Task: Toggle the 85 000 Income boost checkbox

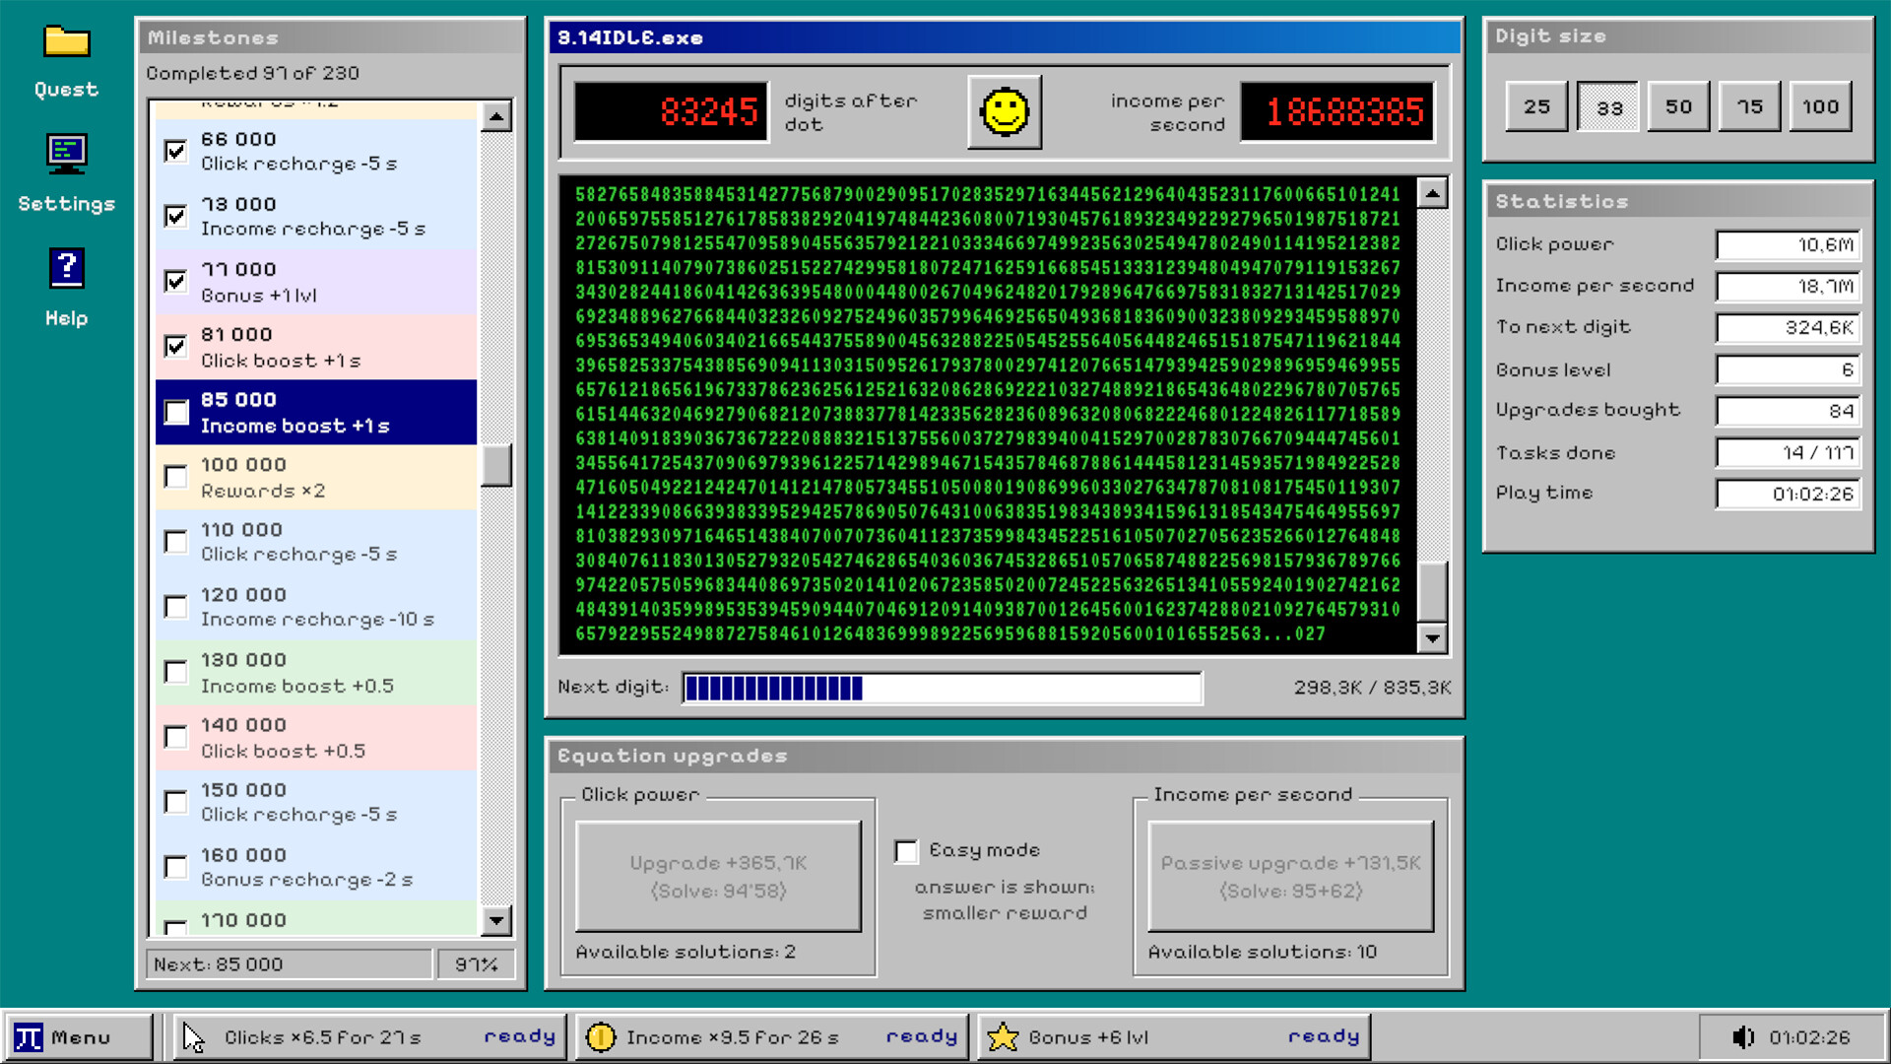Action: (x=176, y=412)
